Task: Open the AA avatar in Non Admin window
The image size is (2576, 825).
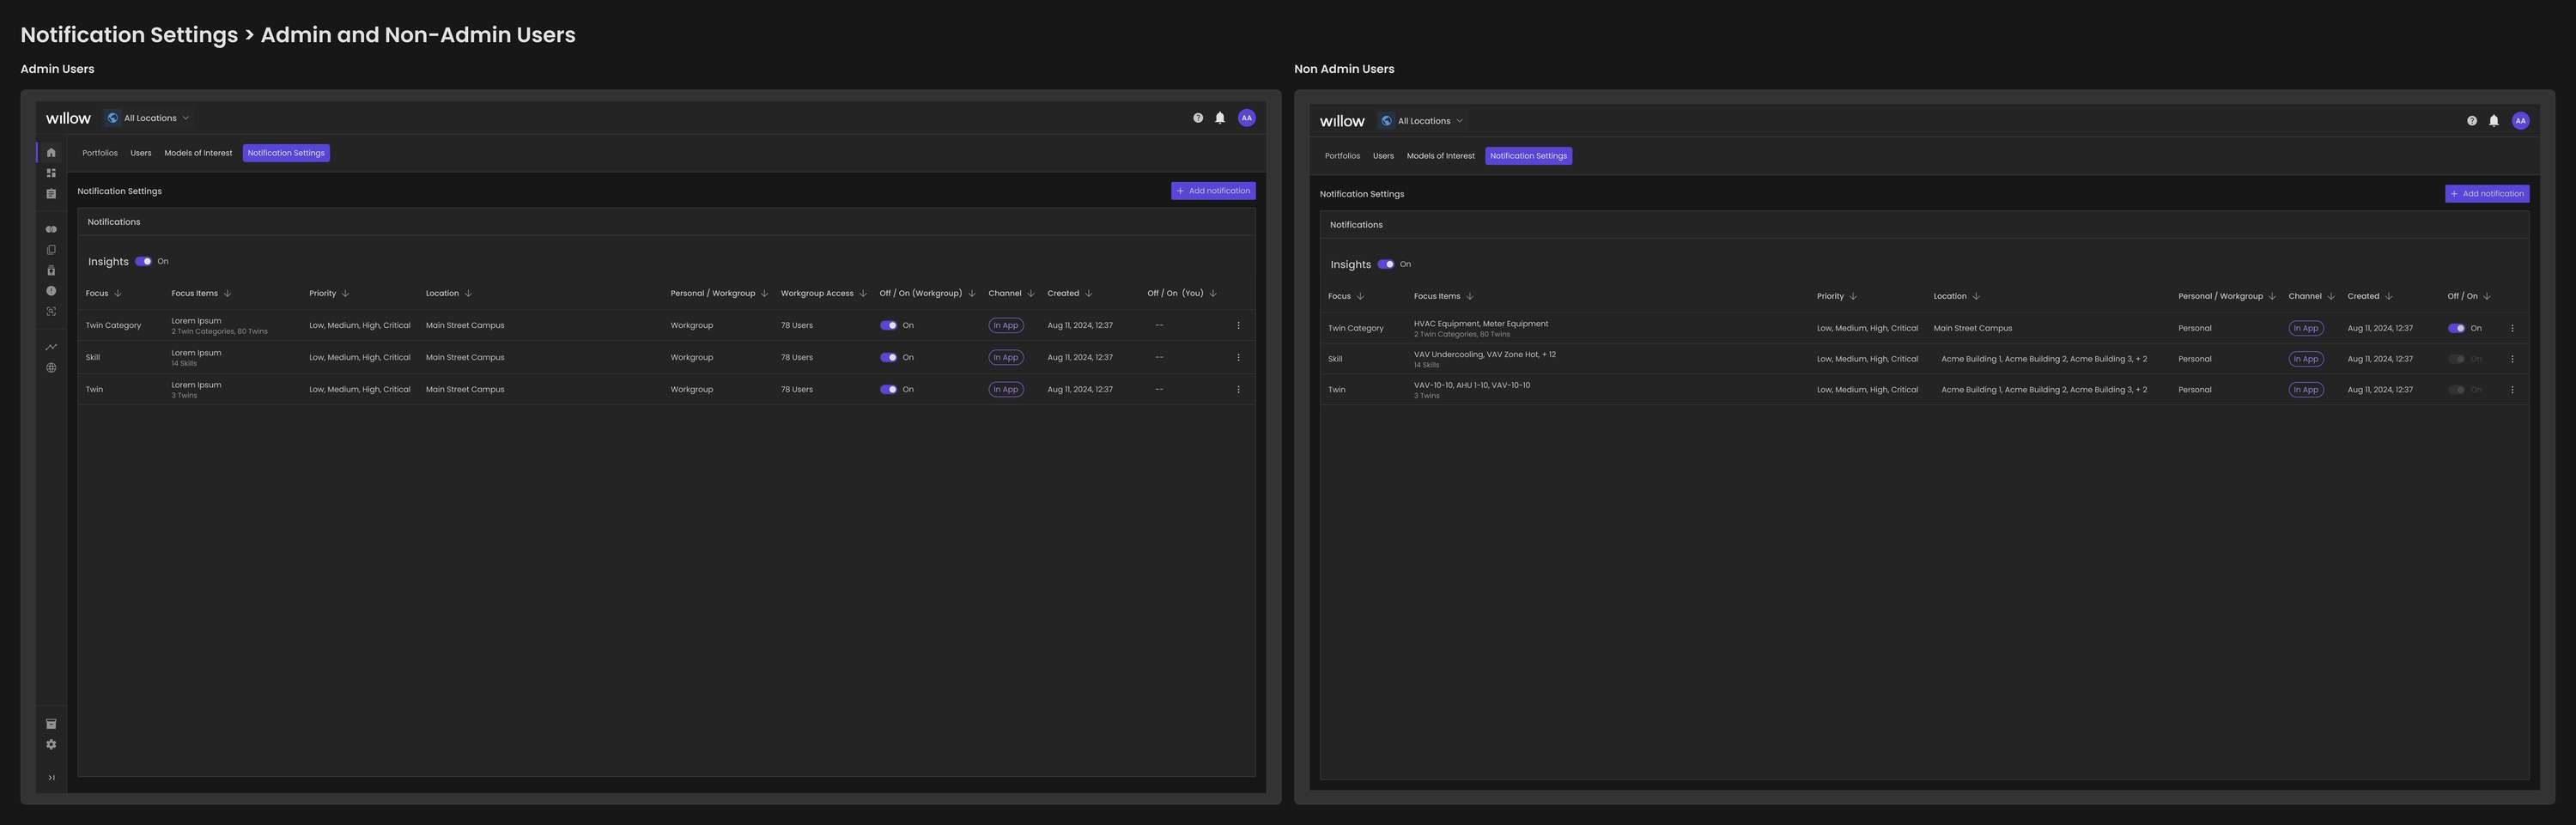Action: [x=2521, y=121]
